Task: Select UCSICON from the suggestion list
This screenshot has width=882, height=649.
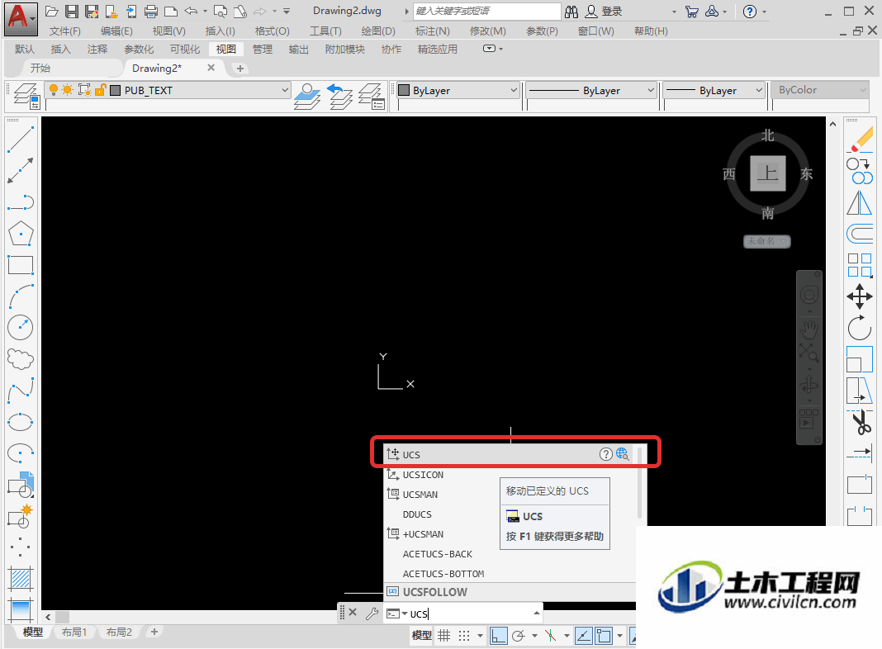Action: [423, 475]
